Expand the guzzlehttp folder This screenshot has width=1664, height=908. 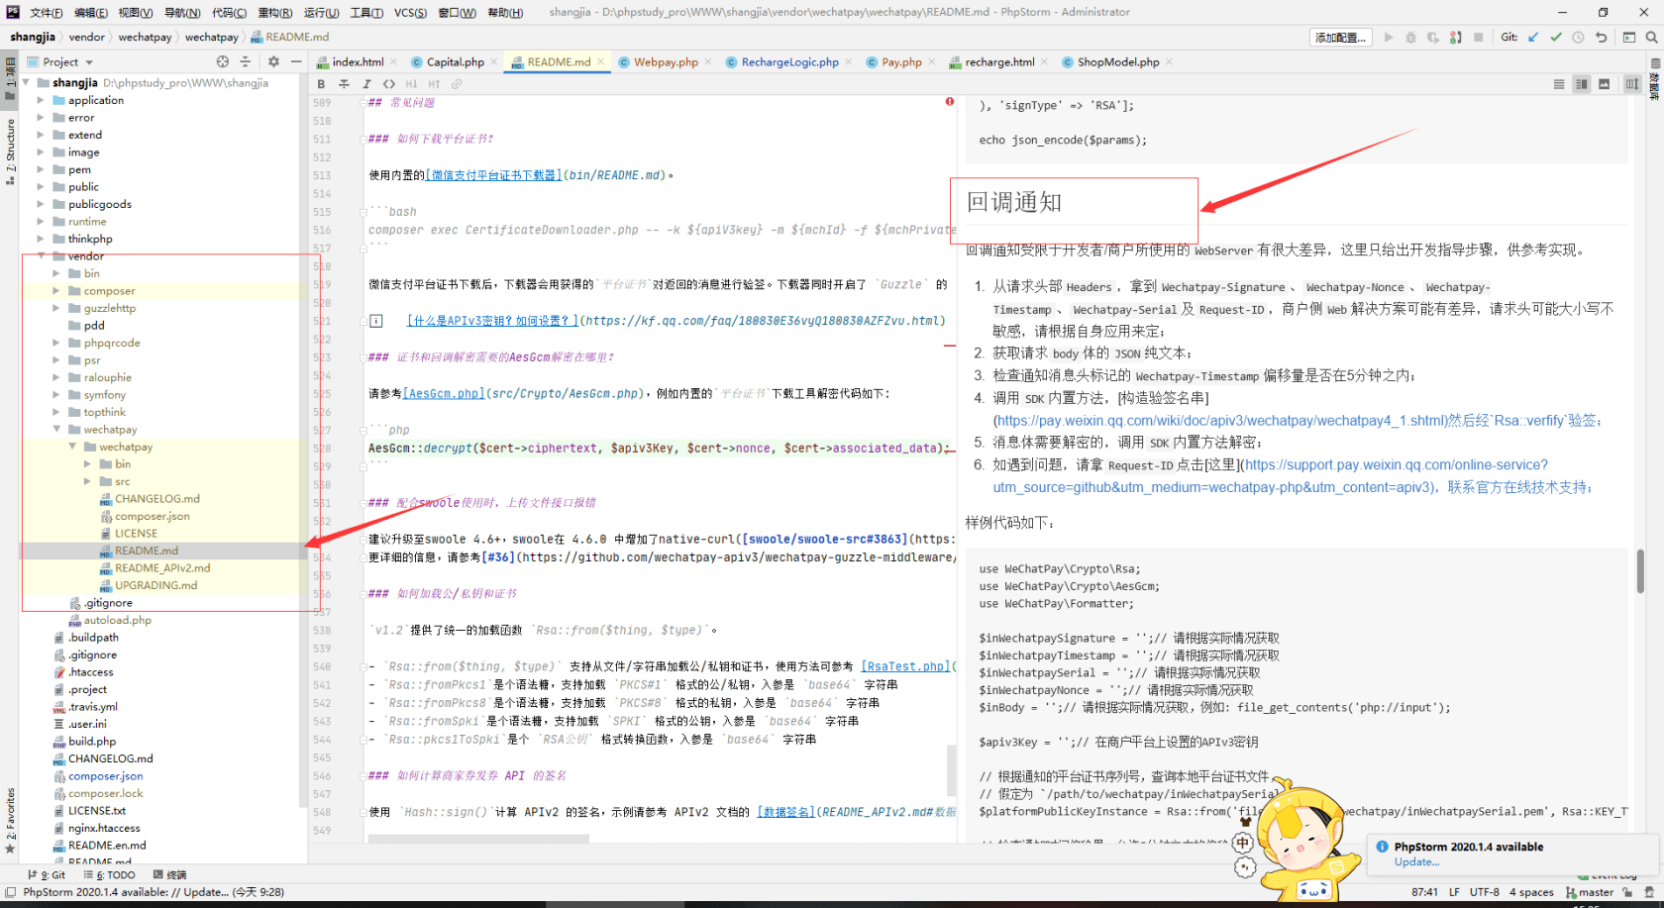coord(56,308)
